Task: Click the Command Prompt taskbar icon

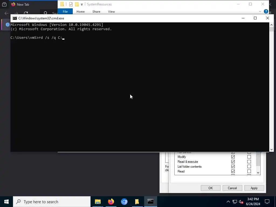Action: [150, 202]
